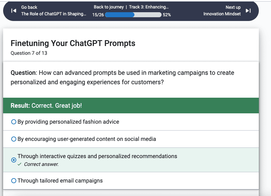Click the 'Question 7 of 13' text
The height and width of the screenshot is (196, 271).
(x=29, y=53)
